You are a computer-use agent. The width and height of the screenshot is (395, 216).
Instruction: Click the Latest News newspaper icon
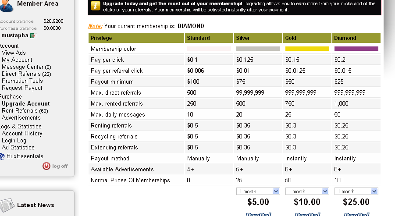point(7,205)
